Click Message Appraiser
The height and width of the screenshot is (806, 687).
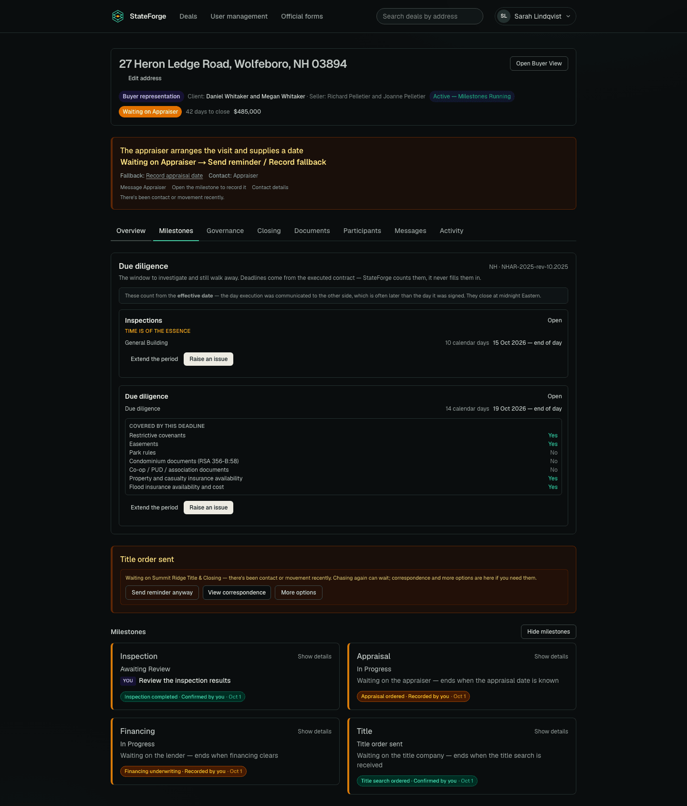pyautogui.click(x=143, y=188)
